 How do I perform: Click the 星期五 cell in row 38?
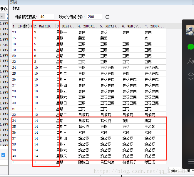click(x=67, y=144)
